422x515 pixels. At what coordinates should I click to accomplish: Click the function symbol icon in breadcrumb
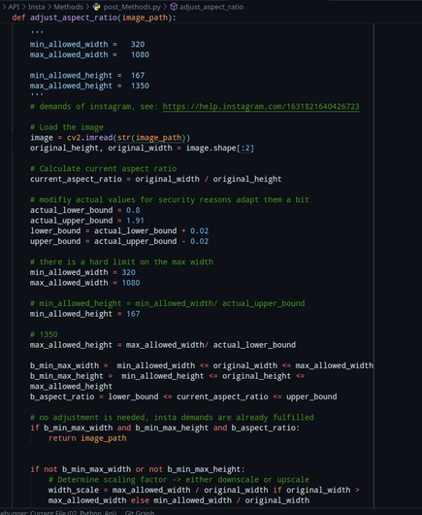coord(174,7)
